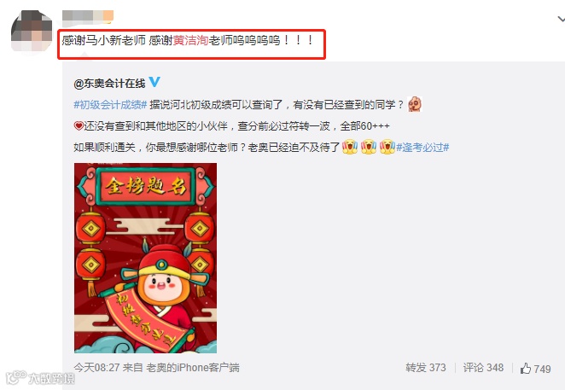This screenshot has width=565, height=390.
Task: Click the monkey emoji icon
Action: point(415,104)
